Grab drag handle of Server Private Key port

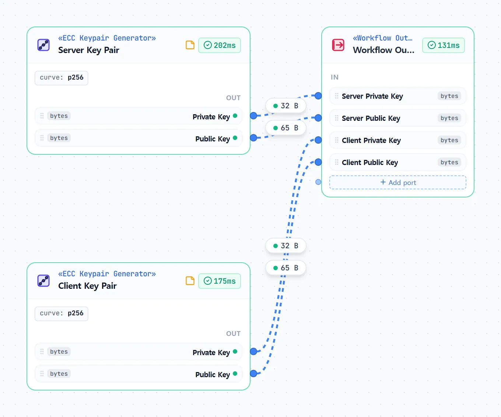pos(337,96)
